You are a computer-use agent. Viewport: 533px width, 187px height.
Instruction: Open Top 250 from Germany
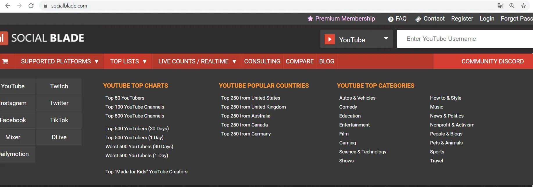pos(246,134)
